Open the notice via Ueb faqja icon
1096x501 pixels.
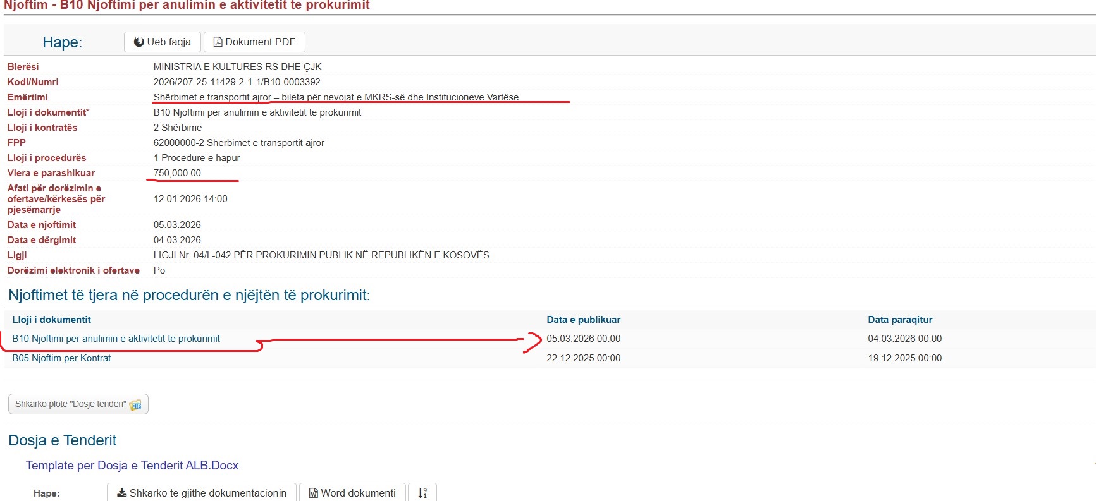tap(139, 42)
